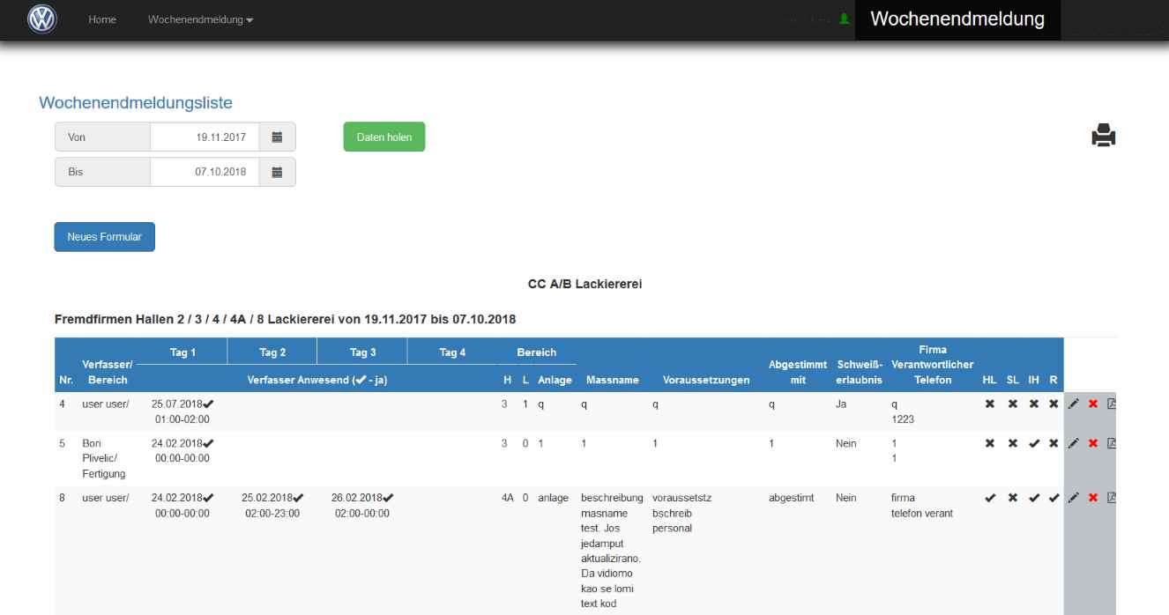The height and width of the screenshot is (615, 1169).
Task: Export row 8 with its PDF icon
Action: (x=1112, y=499)
